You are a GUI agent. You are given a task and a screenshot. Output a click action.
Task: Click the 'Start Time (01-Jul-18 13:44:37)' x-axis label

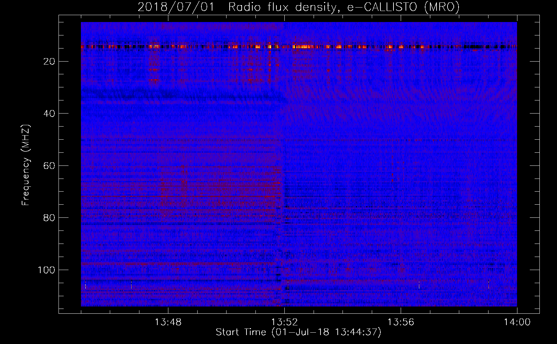click(x=298, y=332)
